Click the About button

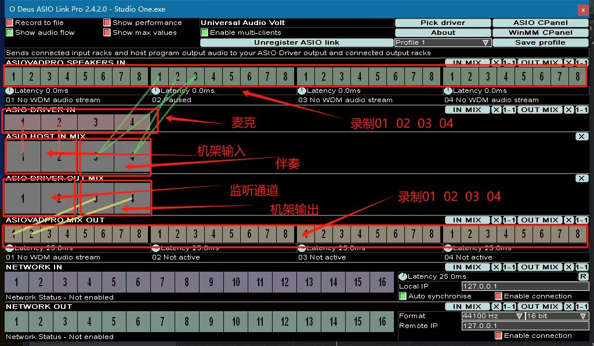click(x=443, y=33)
